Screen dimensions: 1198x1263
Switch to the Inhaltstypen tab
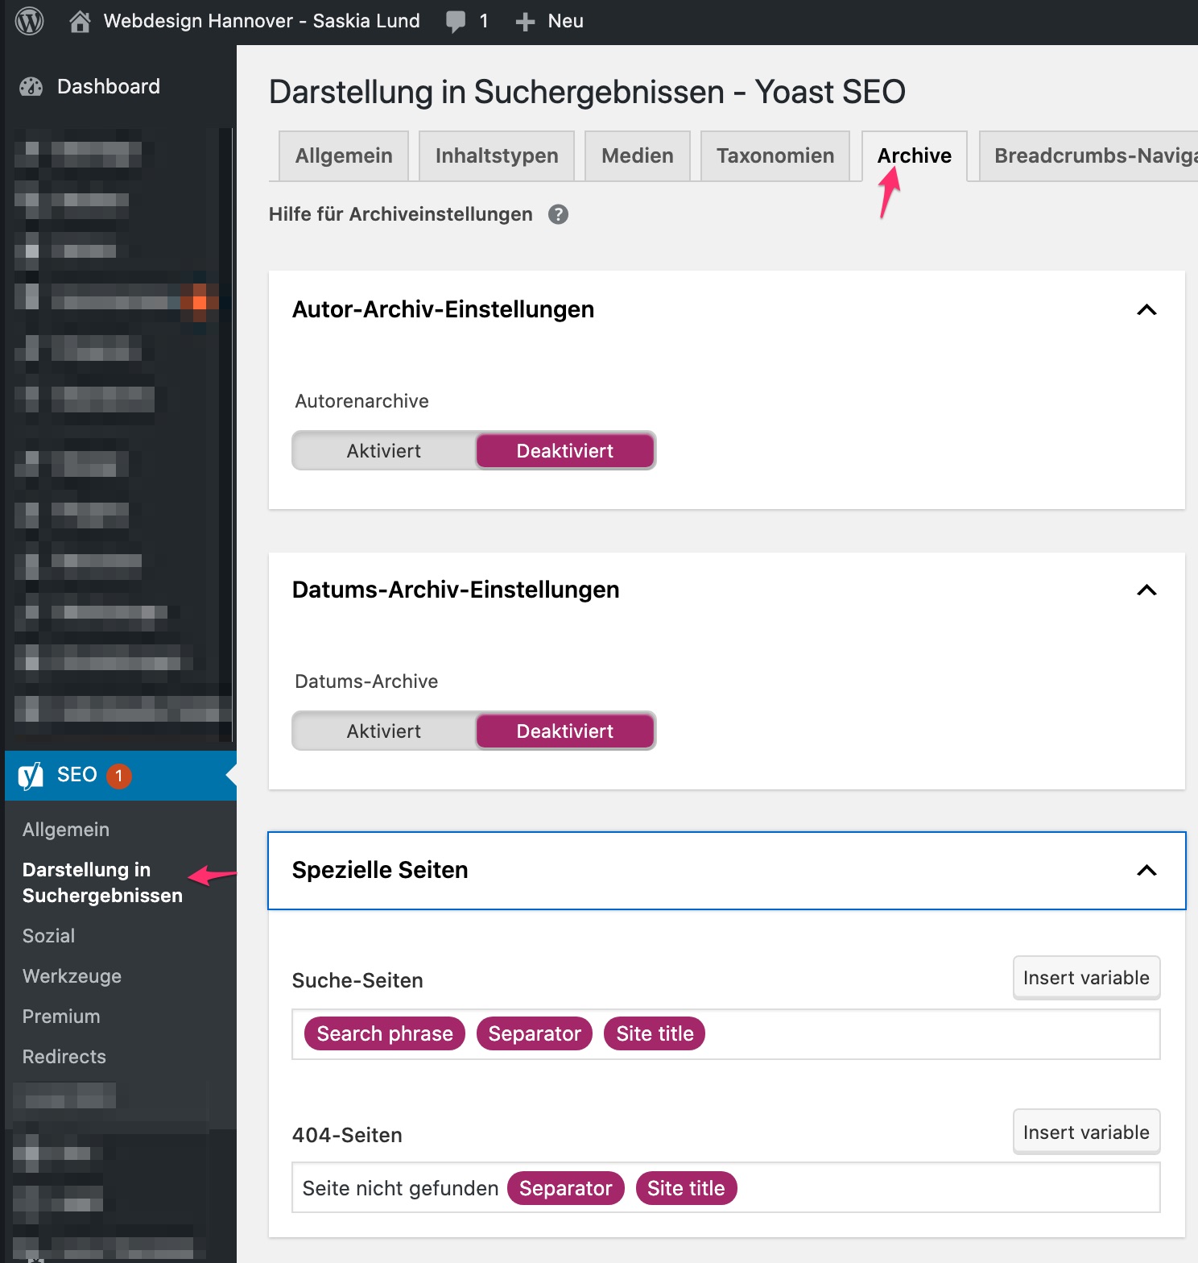[x=497, y=156]
